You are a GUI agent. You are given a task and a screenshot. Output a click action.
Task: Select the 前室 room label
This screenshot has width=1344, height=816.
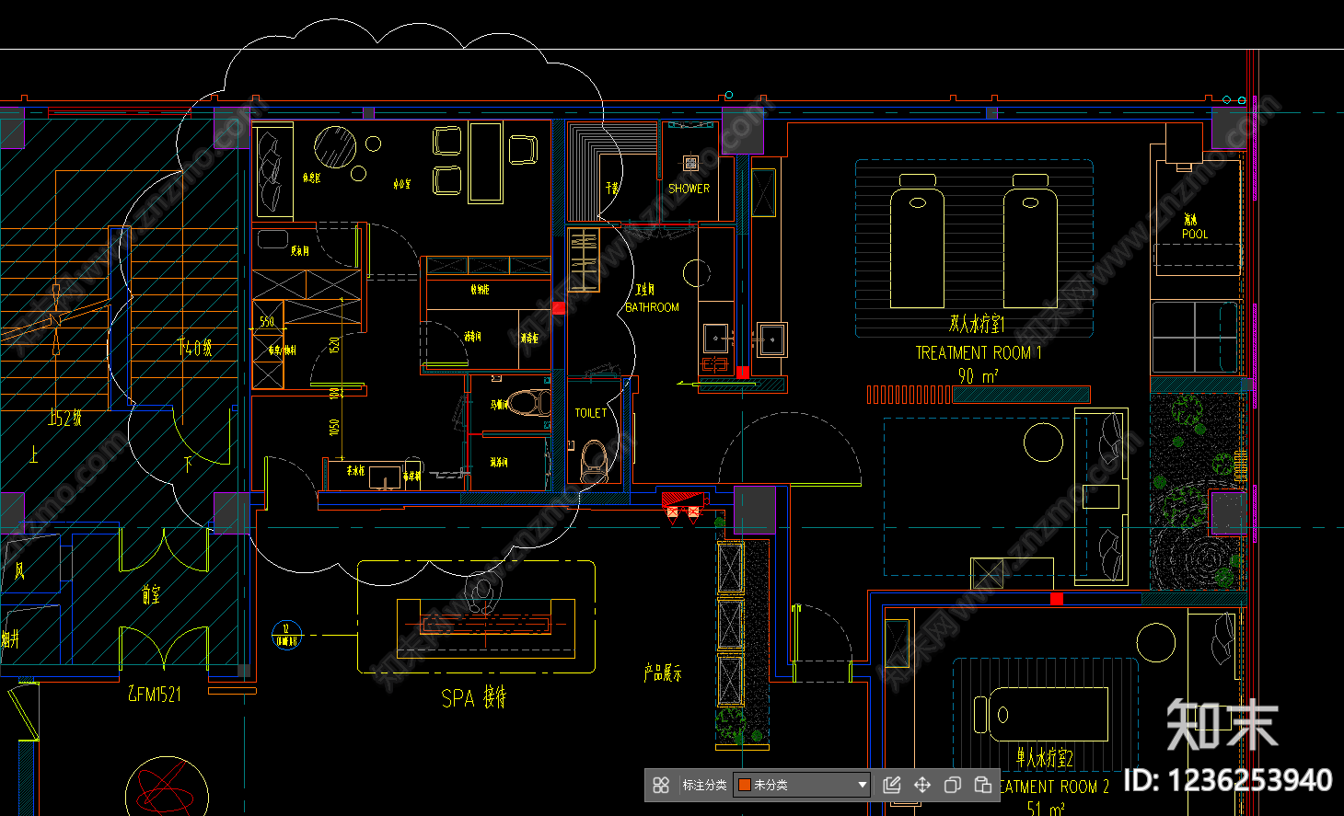(x=152, y=596)
